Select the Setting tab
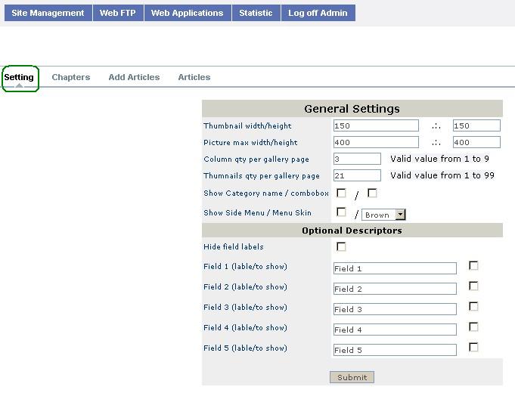515x393 pixels. click(x=20, y=77)
